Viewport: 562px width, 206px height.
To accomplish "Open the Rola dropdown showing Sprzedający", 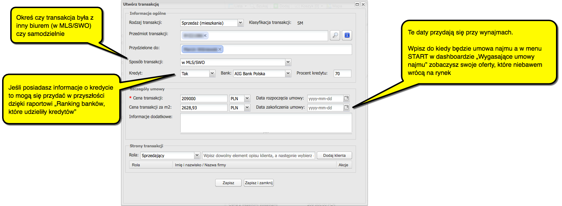I will pos(197,155).
